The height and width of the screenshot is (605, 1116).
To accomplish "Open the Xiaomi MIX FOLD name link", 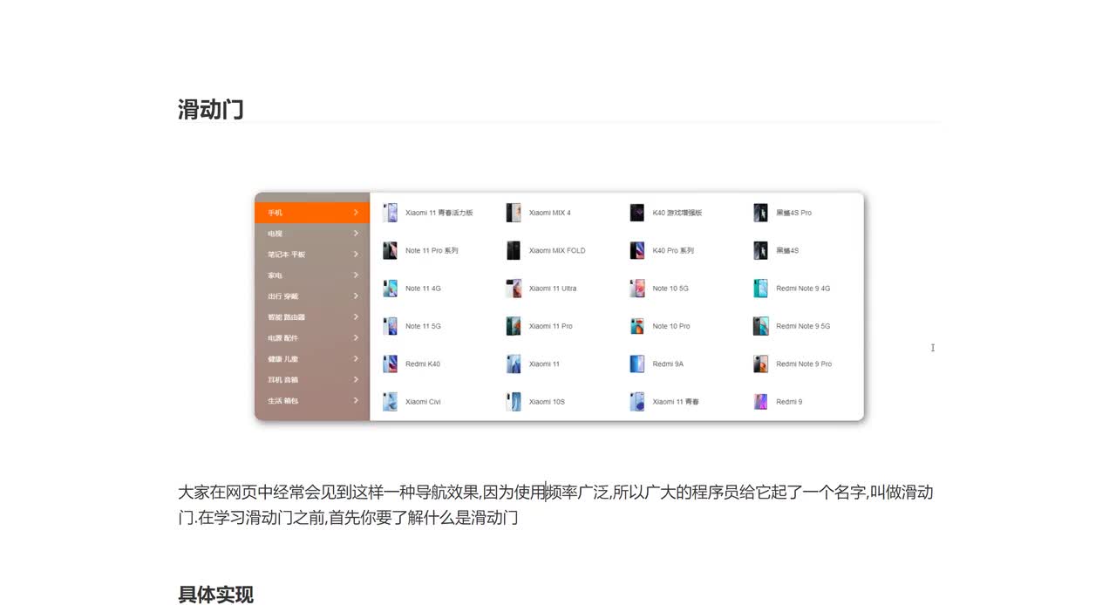I will click(557, 251).
